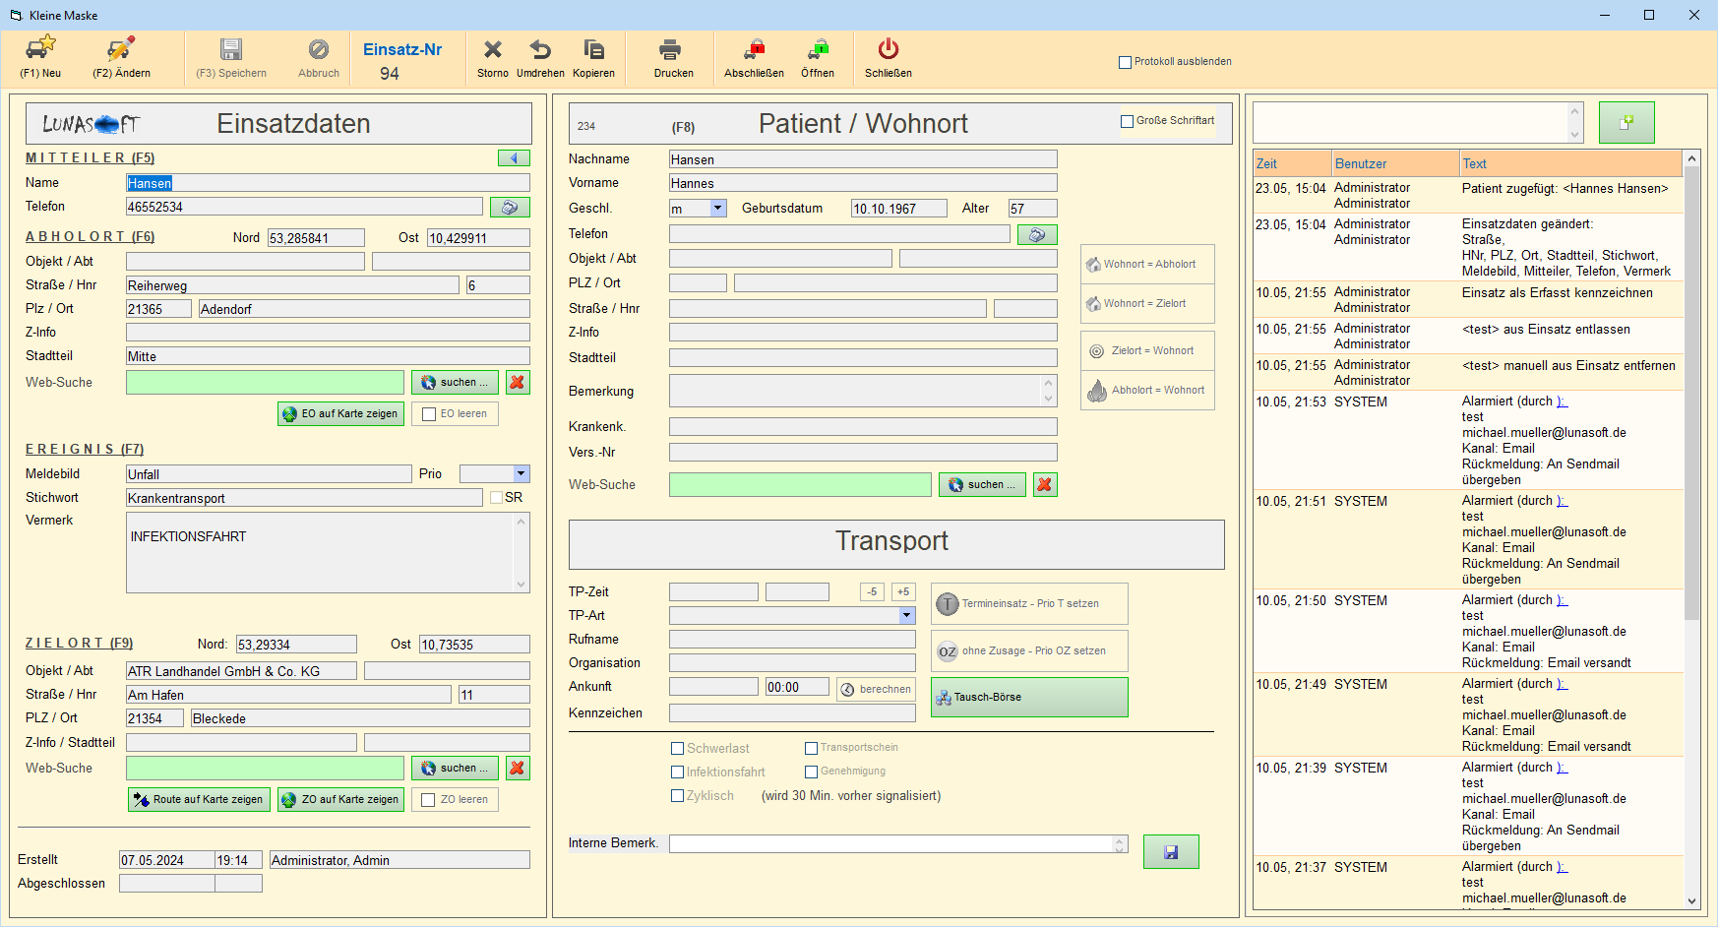Save internal remark with blue disk icon
The image size is (1718, 927).
click(x=1170, y=852)
